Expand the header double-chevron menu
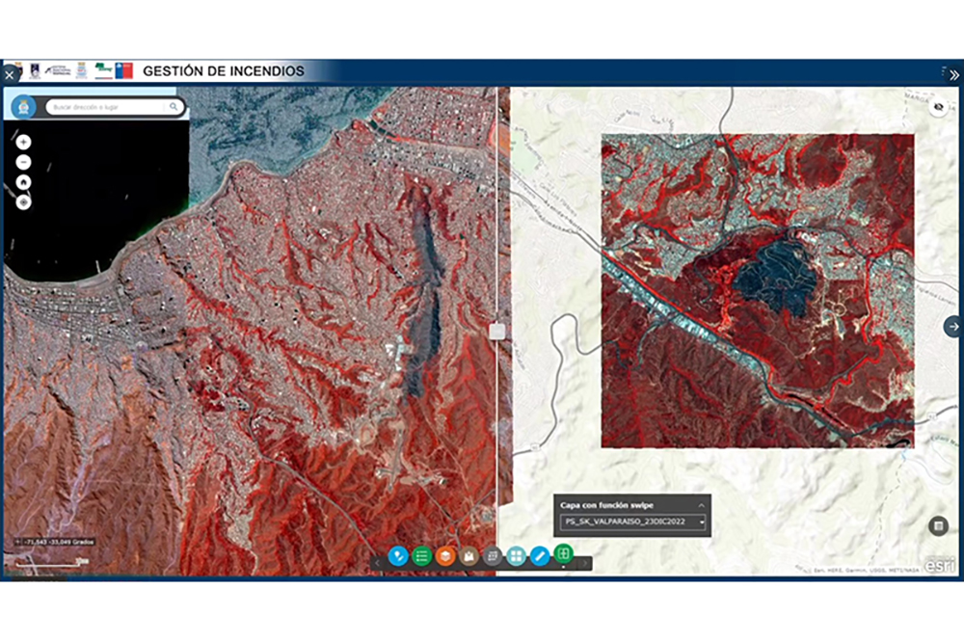 point(953,75)
